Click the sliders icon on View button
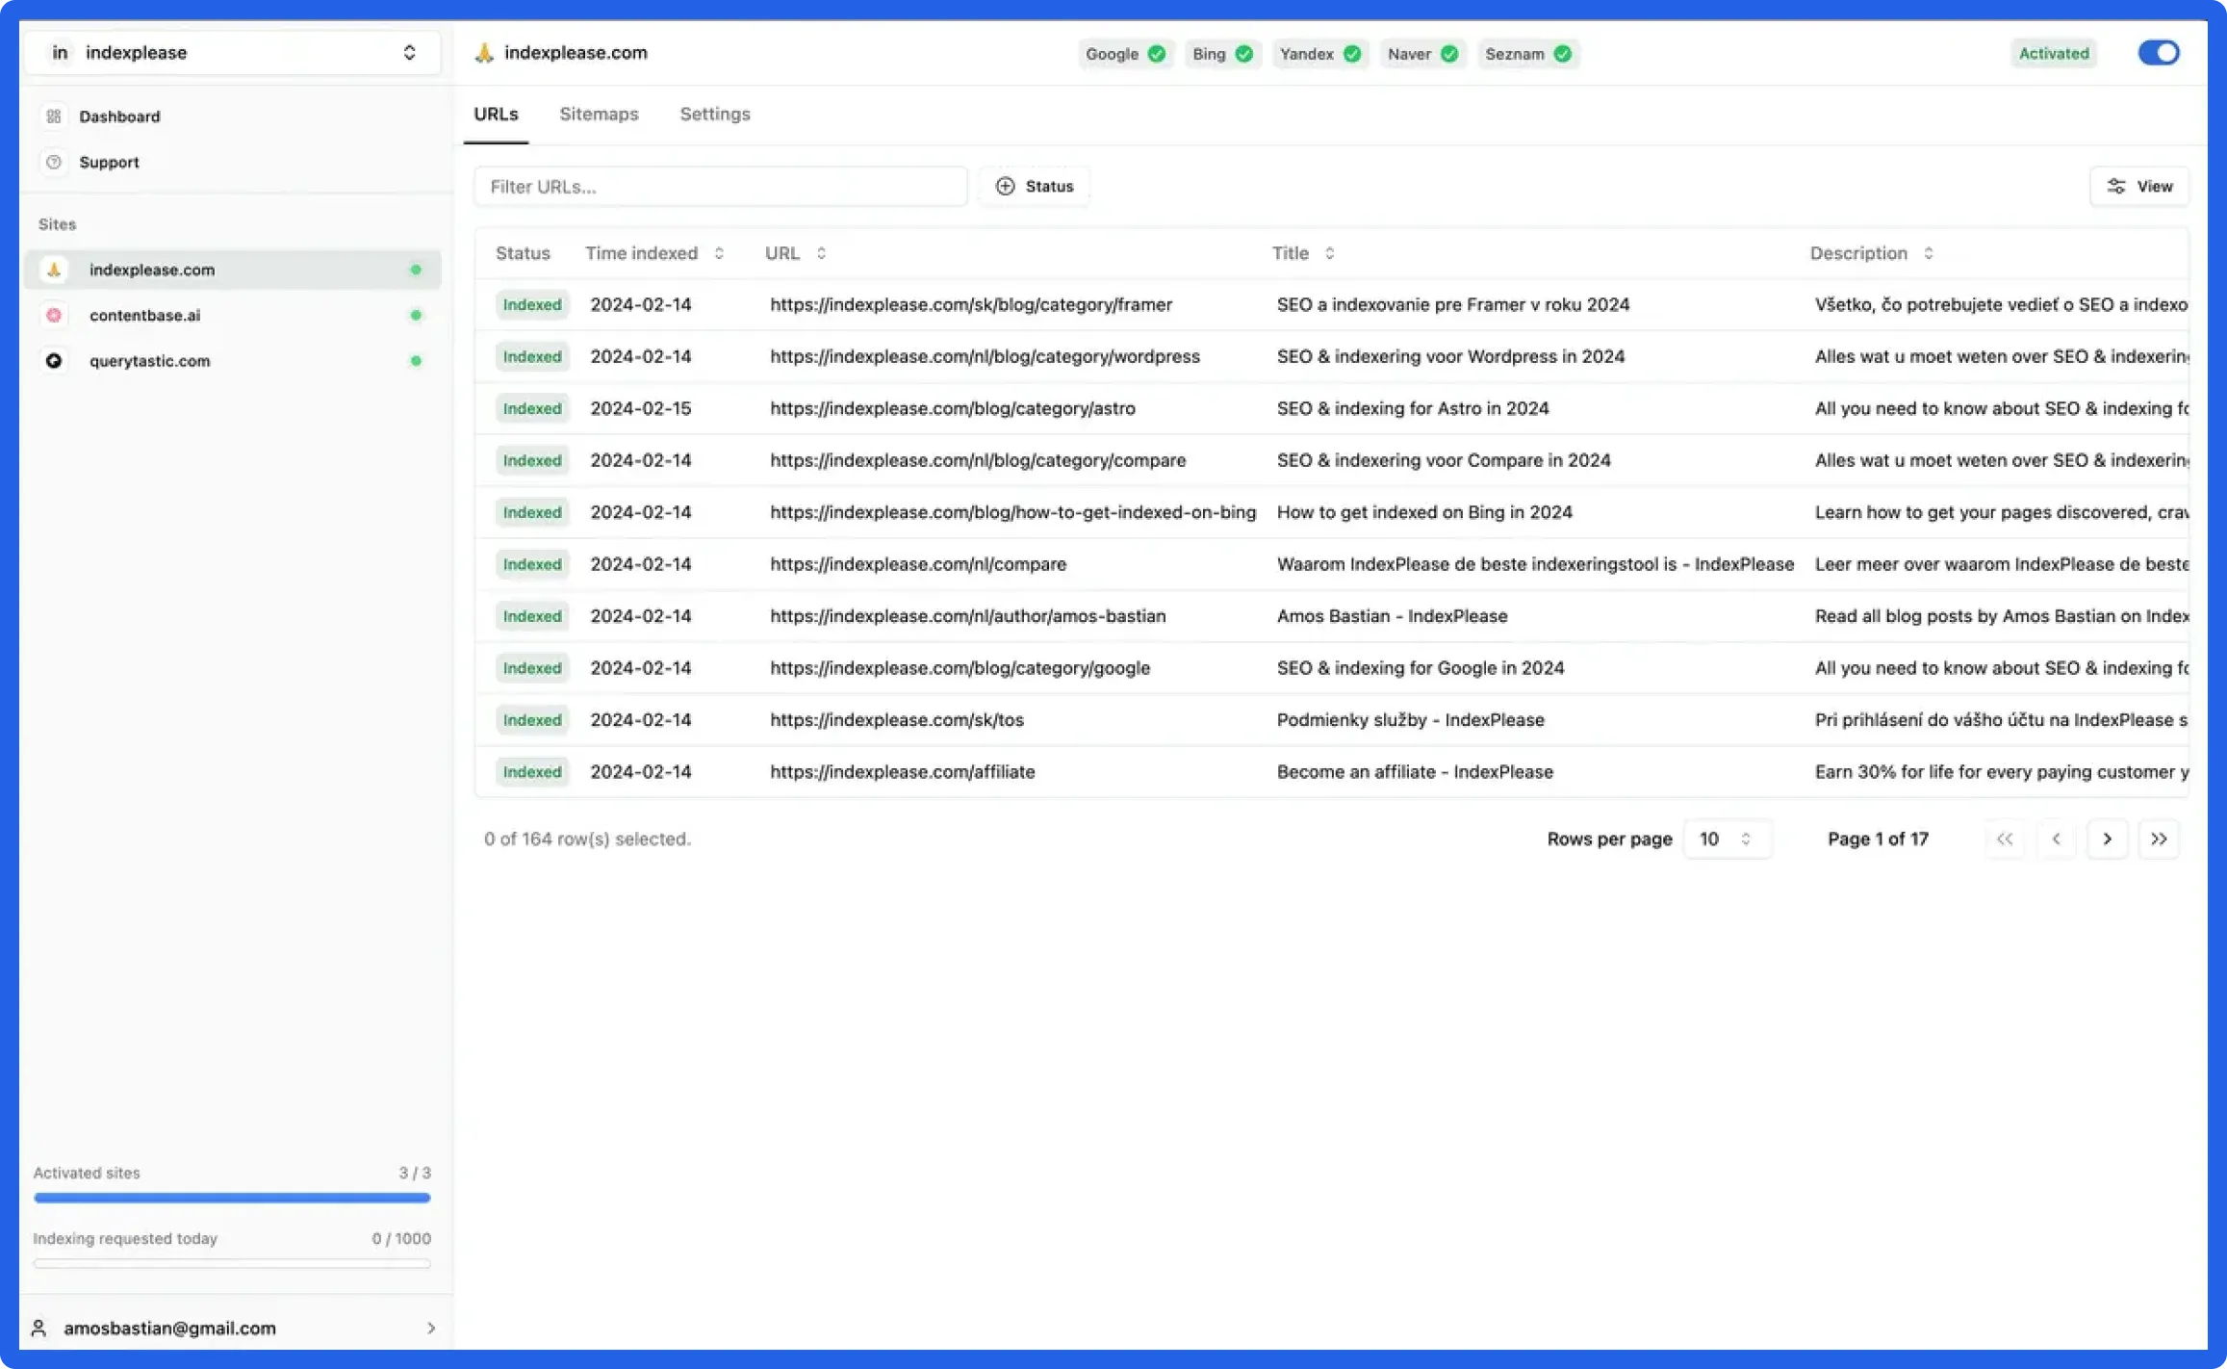This screenshot has height=1369, width=2227. (x=2116, y=186)
